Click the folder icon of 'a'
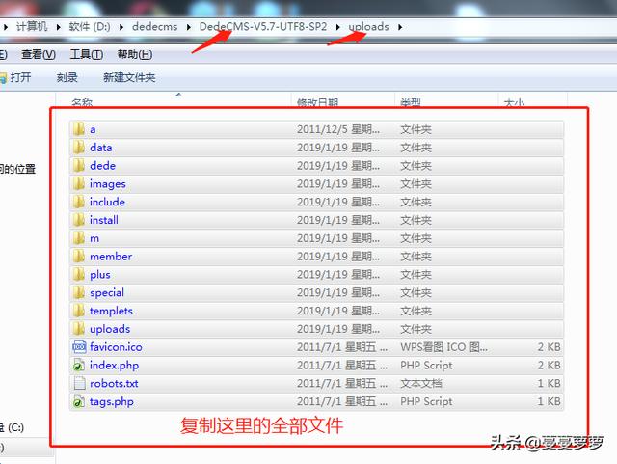Image resolution: width=617 pixels, height=464 pixels. point(79,129)
